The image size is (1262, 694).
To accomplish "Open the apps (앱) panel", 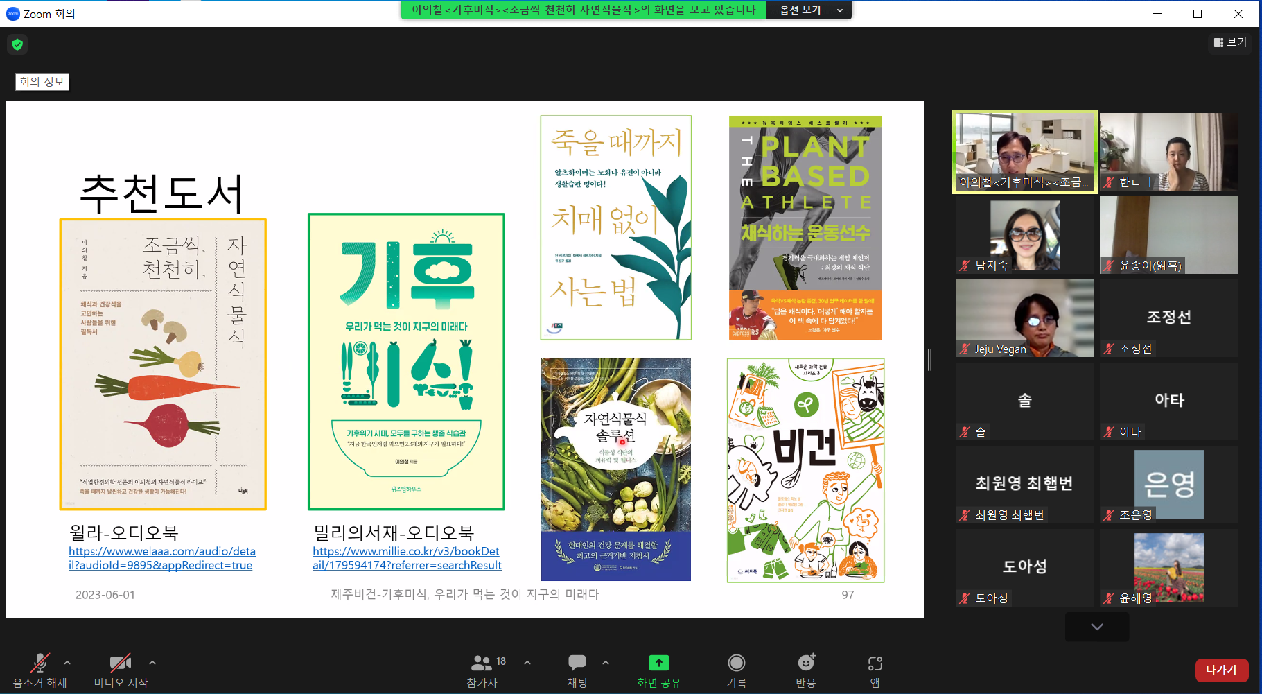I will tap(875, 670).
